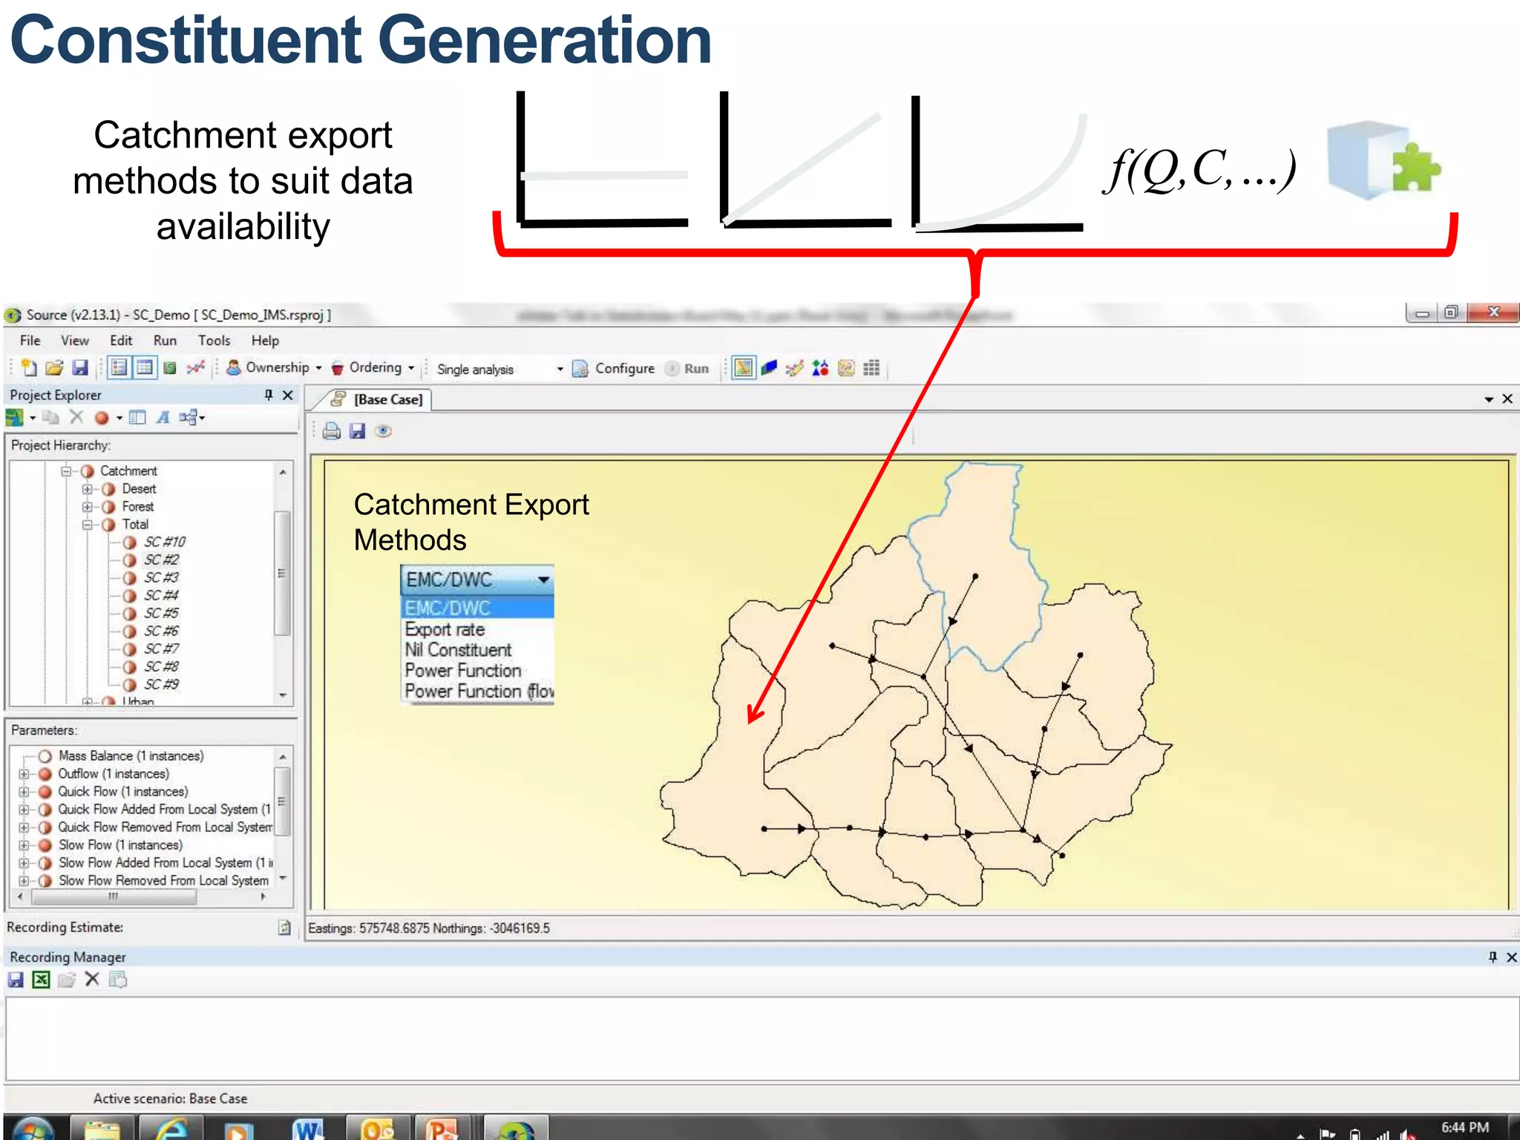This screenshot has height=1140, width=1520.
Task: Click the delete X icon in Project Explorer
Action: [76, 417]
